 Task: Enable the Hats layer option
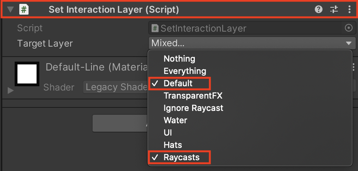(x=172, y=145)
